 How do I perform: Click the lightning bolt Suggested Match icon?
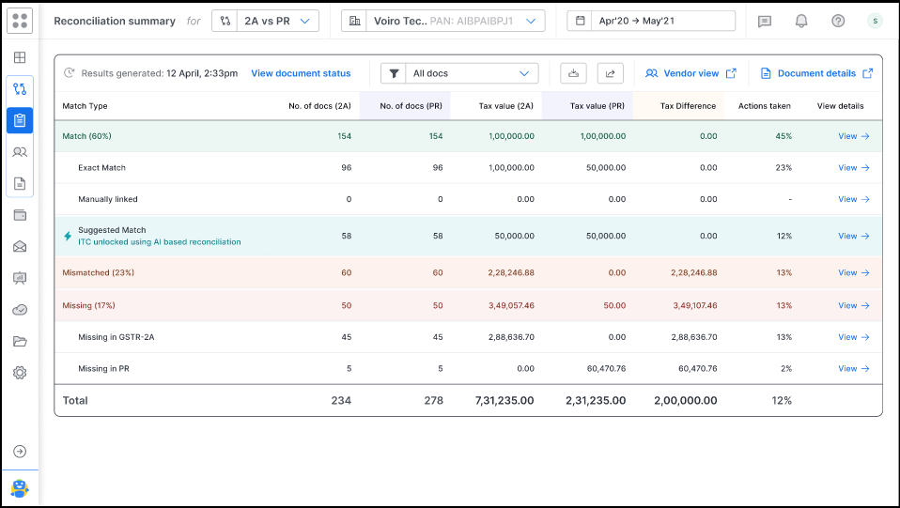point(68,236)
